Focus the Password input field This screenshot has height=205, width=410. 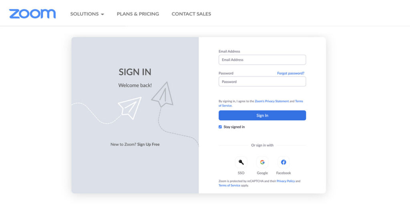tap(262, 82)
